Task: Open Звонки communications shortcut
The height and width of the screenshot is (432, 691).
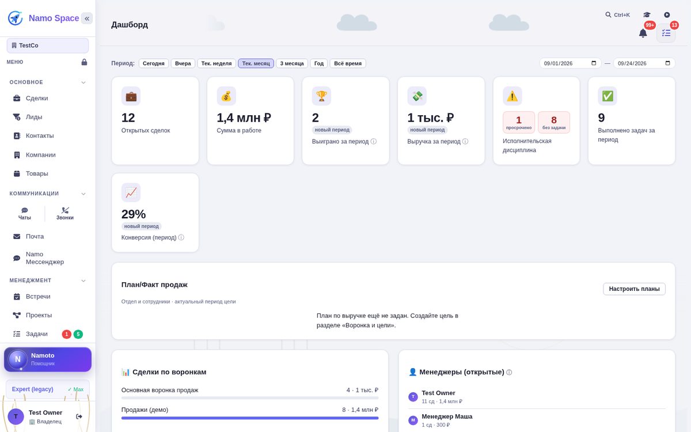Action: pos(65,214)
